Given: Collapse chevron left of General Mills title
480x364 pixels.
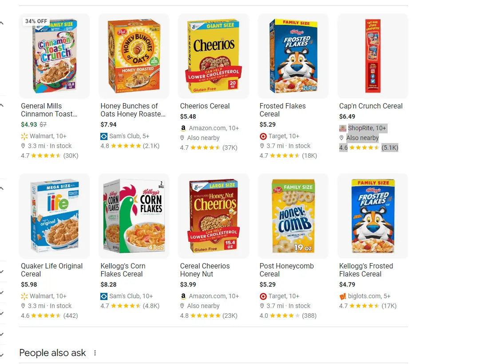Looking at the screenshot, I should 2,105.
